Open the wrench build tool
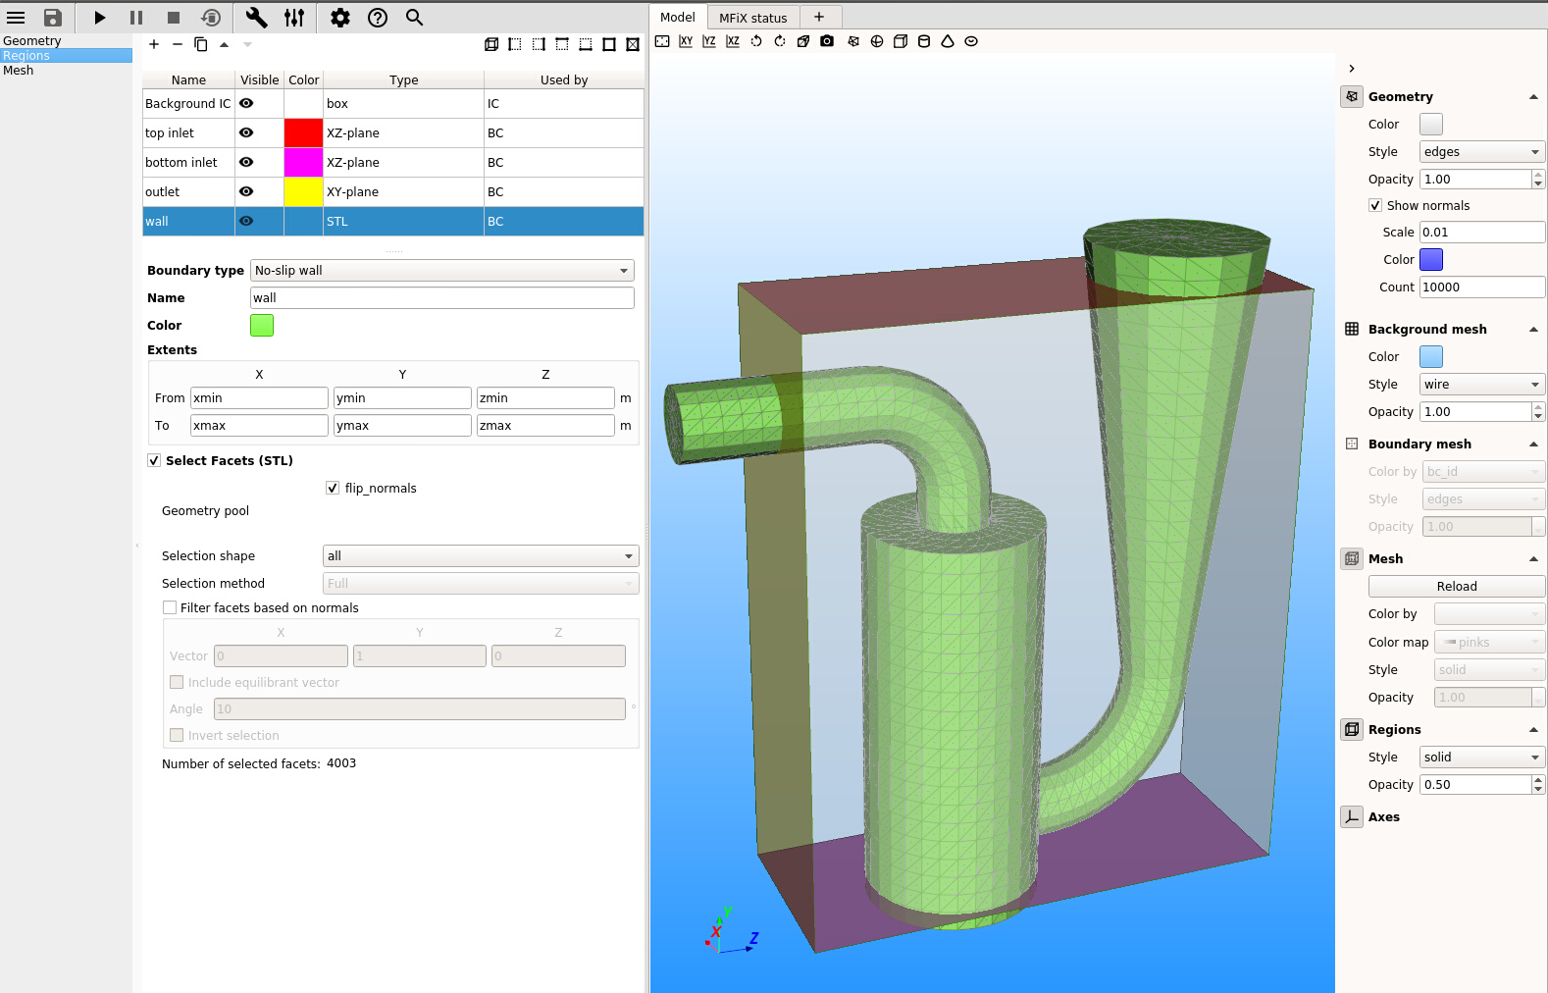The image size is (1548, 993). pos(256,18)
